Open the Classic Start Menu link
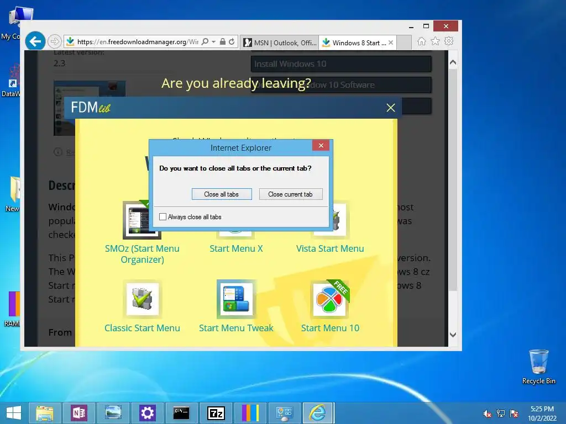 coord(142,328)
